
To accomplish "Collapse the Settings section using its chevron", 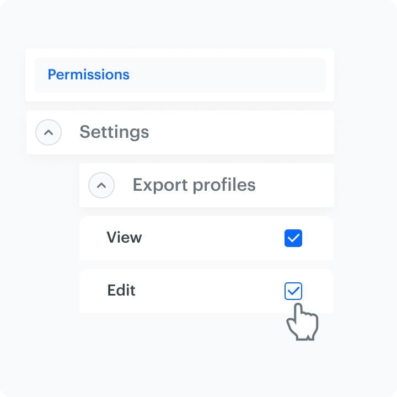I will [49, 132].
